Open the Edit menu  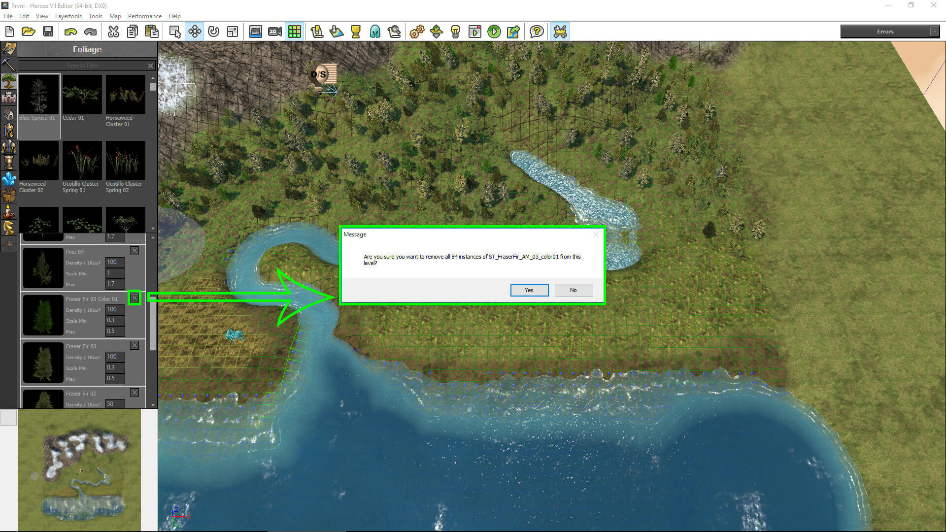pyautogui.click(x=24, y=16)
